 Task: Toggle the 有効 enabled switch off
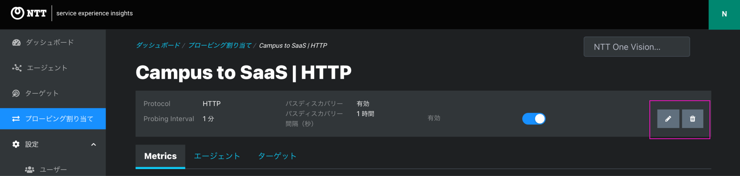(x=534, y=119)
